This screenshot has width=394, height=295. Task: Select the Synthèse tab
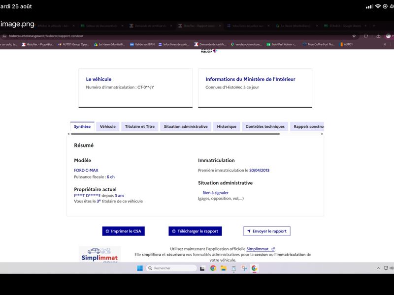(82, 127)
